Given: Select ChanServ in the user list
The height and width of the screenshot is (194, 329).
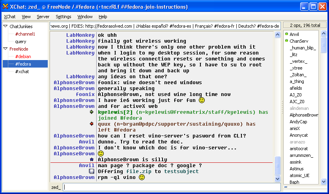Looking at the screenshot, I should click(x=299, y=41).
